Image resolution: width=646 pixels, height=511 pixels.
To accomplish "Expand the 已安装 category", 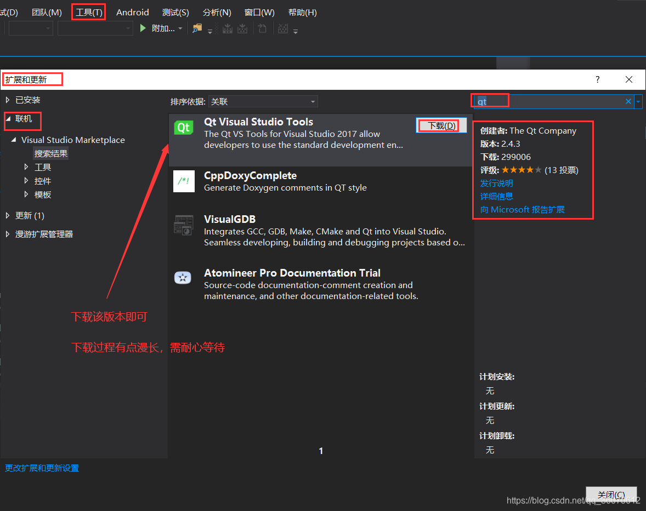I will 8,100.
